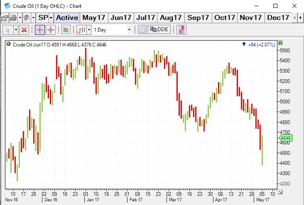Switch to the Active contract tab
Image resolution: width=304 pixels, height=205 pixels.
tap(67, 18)
